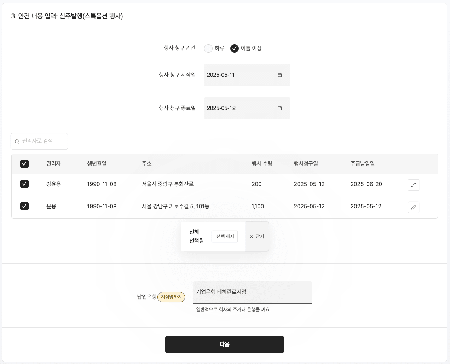The height and width of the screenshot is (364, 450).
Task: Click the quantity 1,100 cell
Action: [x=258, y=206]
